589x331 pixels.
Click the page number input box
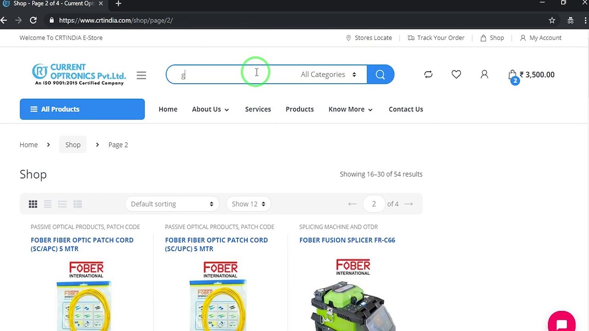374,204
